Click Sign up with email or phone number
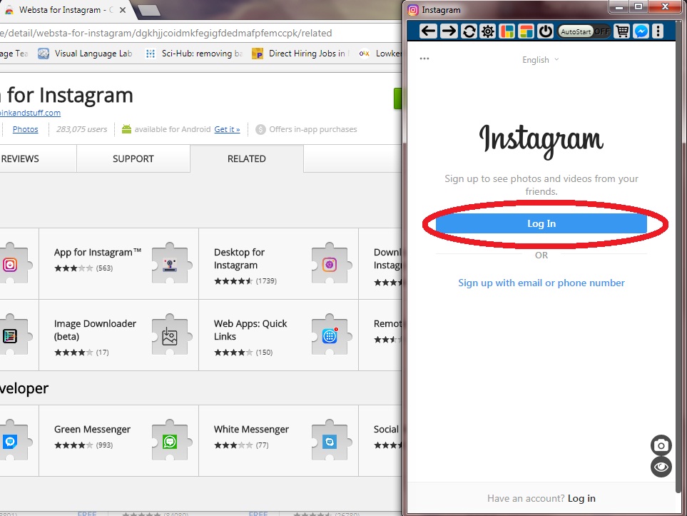 [x=541, y=283]
